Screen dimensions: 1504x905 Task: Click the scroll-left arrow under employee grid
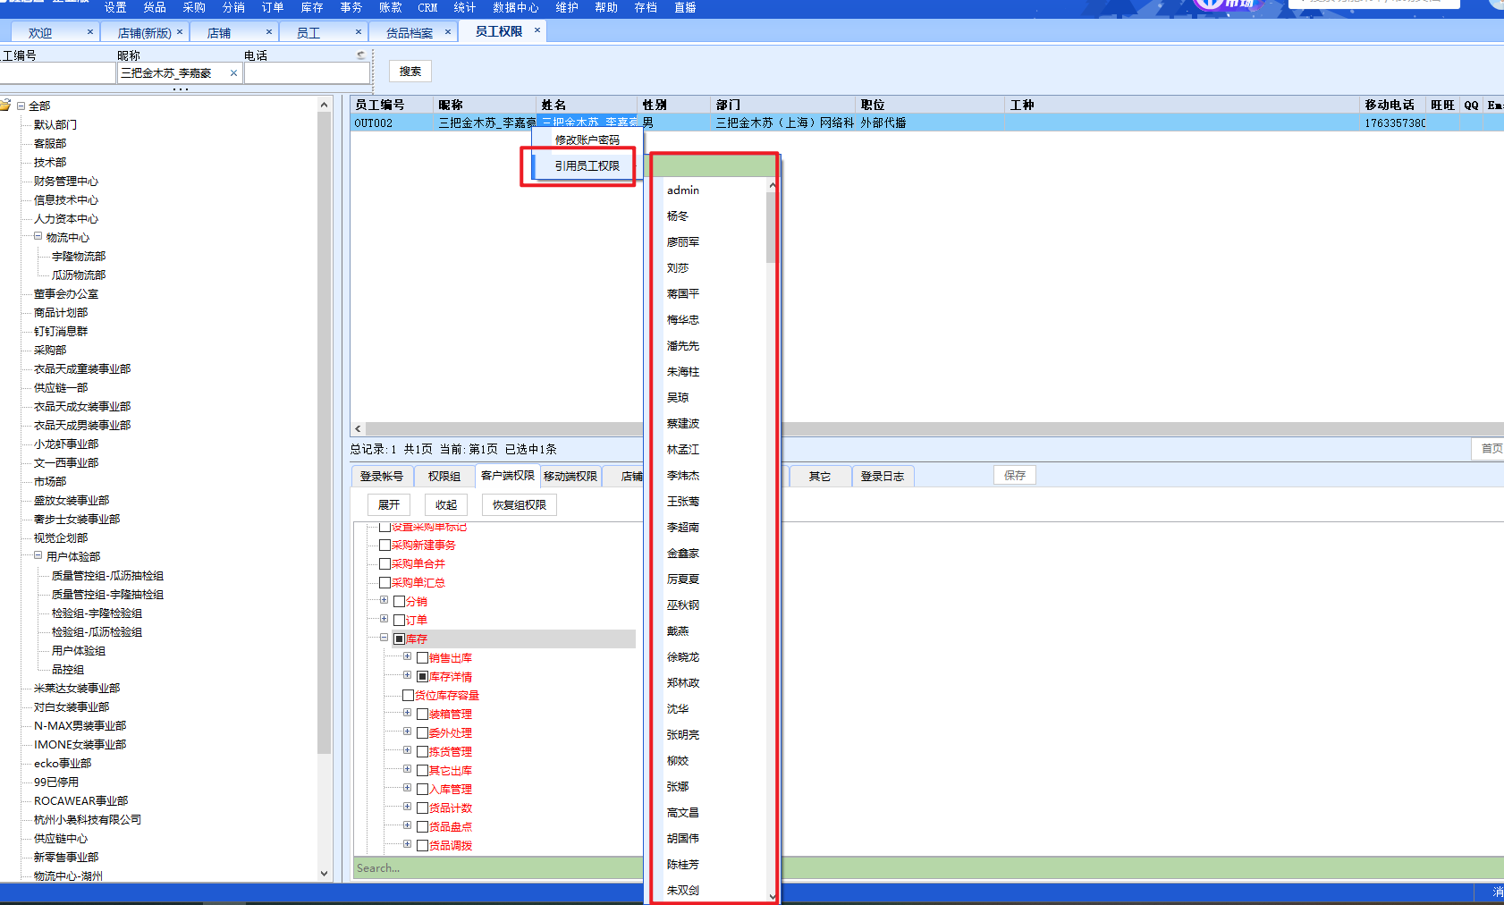point(359,429)
